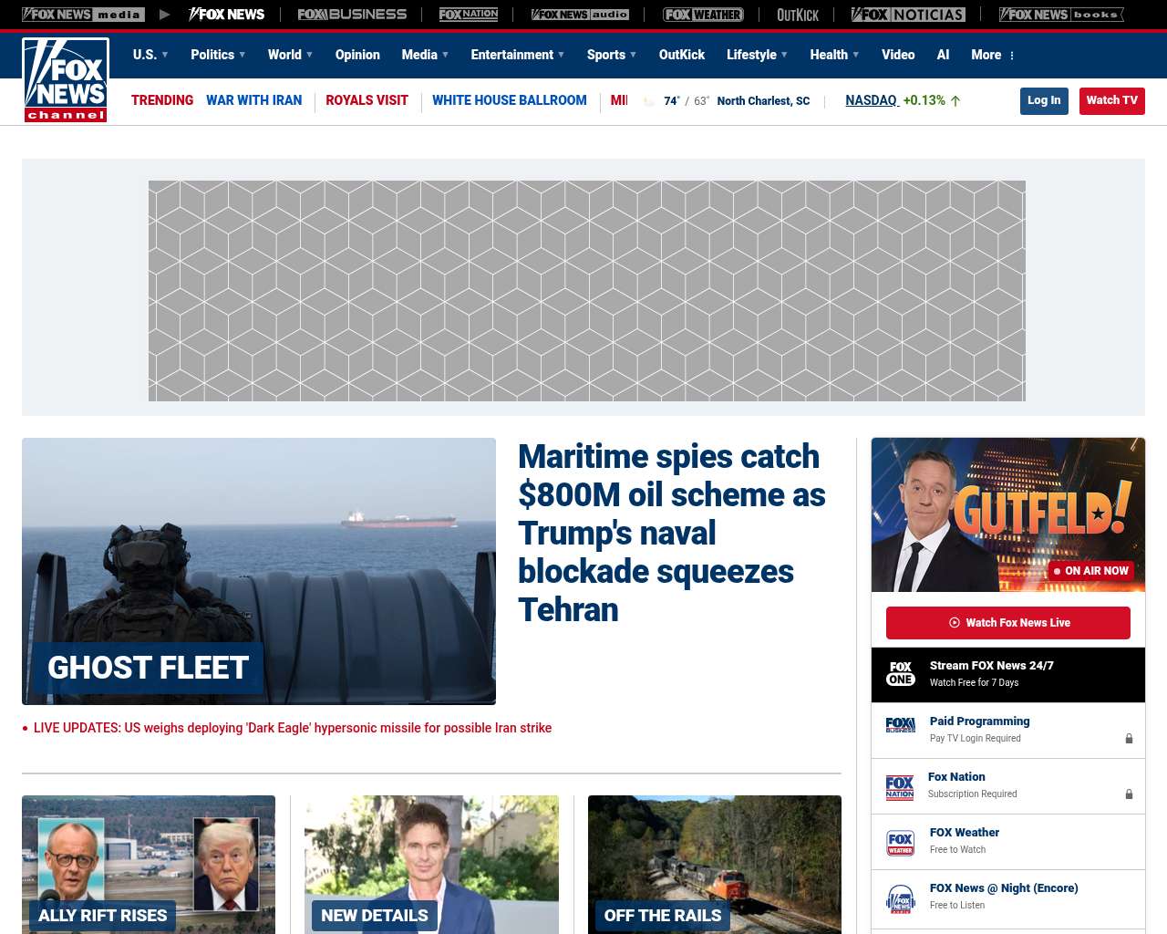Open the OFF THE RAILS story thumbnail
The height and width of the screenshot is (934, 1167).
[x=715, y=865]
